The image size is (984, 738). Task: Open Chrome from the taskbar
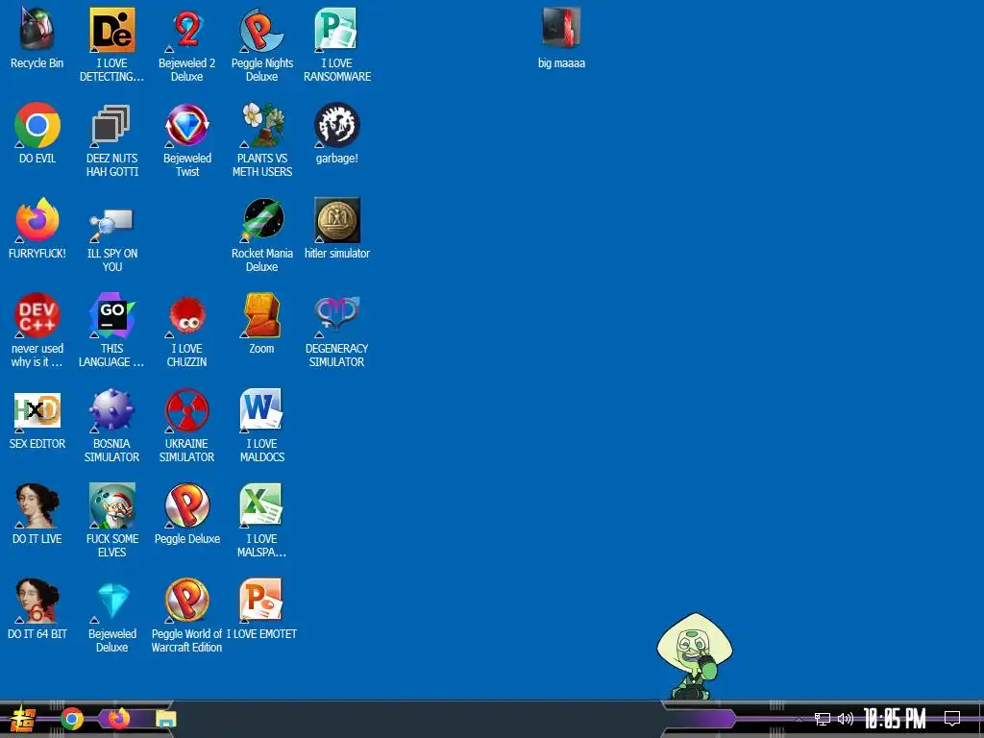tap(72, 719)
